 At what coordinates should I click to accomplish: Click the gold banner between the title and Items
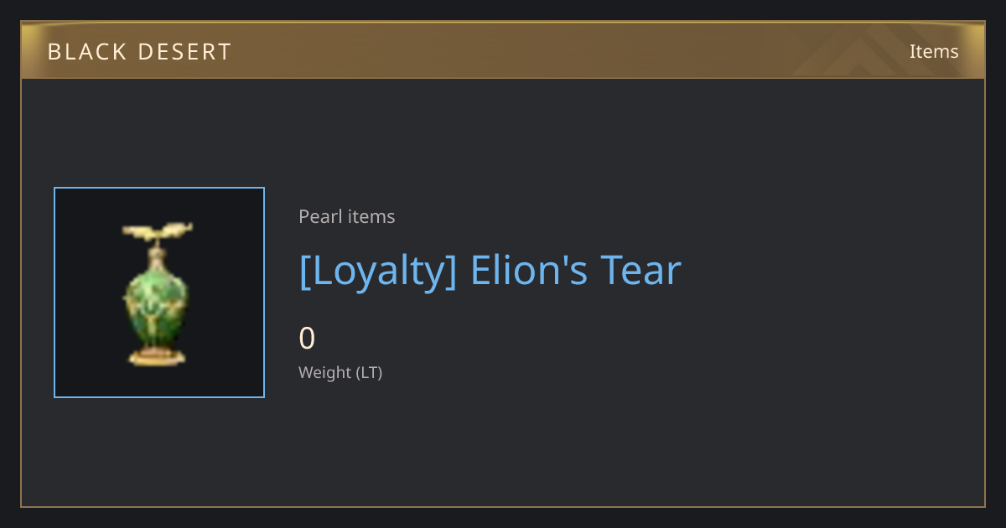point(570,50)
